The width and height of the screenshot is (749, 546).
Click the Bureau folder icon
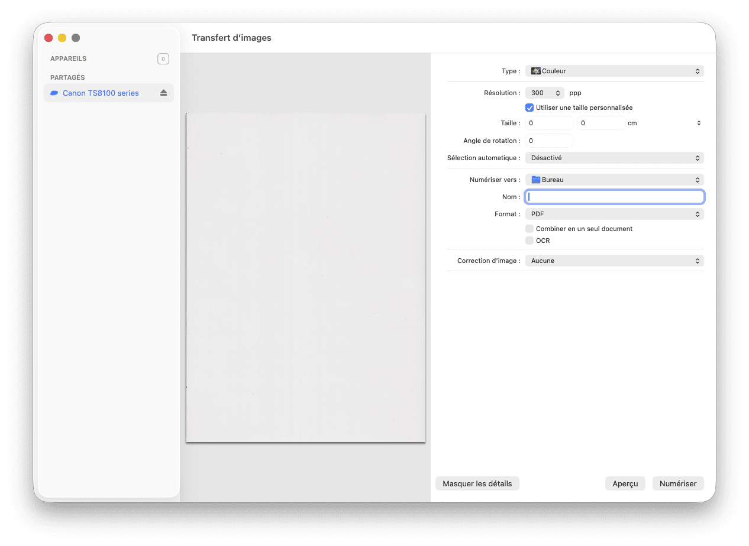(536, 180)
